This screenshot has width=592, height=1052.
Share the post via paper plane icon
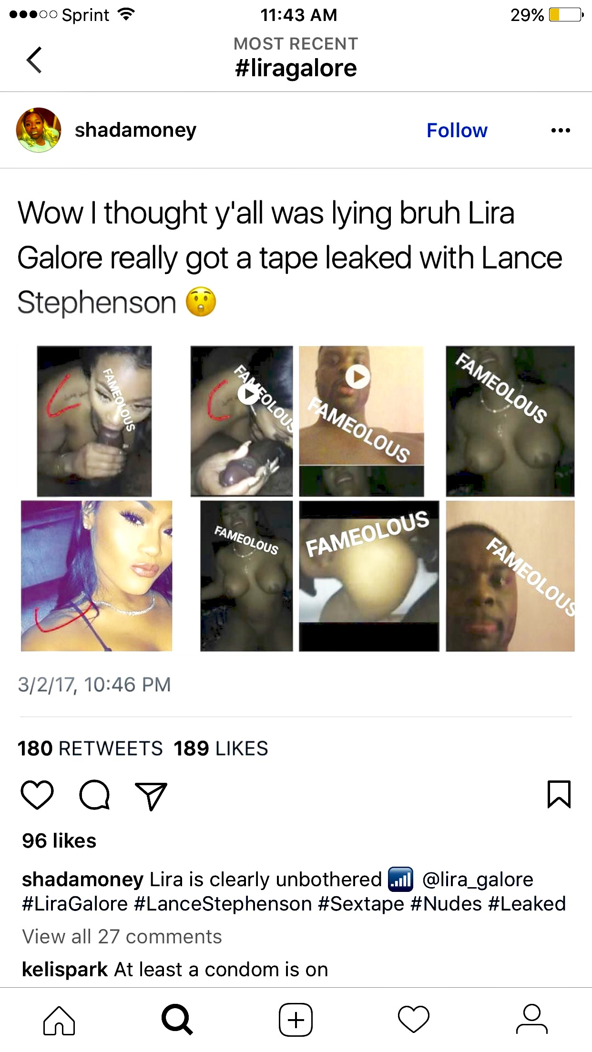(x=151, y=796)
